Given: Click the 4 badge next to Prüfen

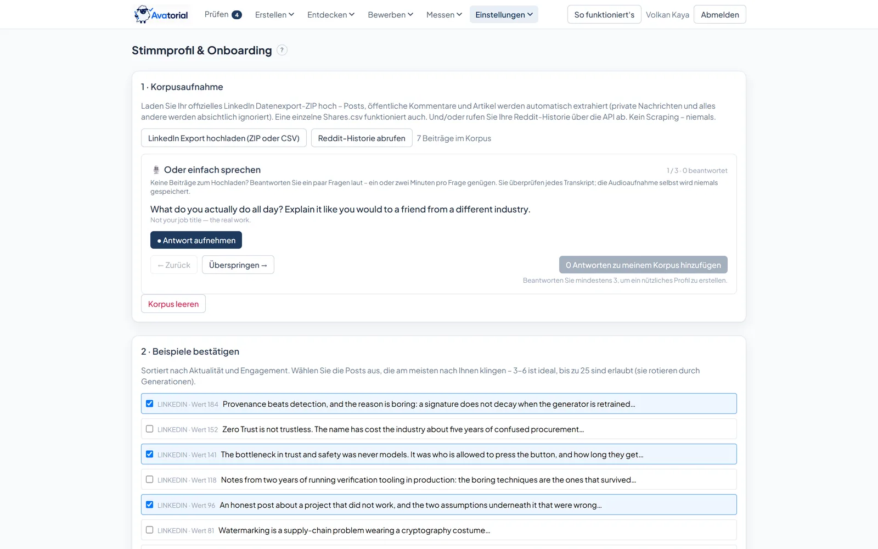Looking at the screenshot, I should [237, 15].
